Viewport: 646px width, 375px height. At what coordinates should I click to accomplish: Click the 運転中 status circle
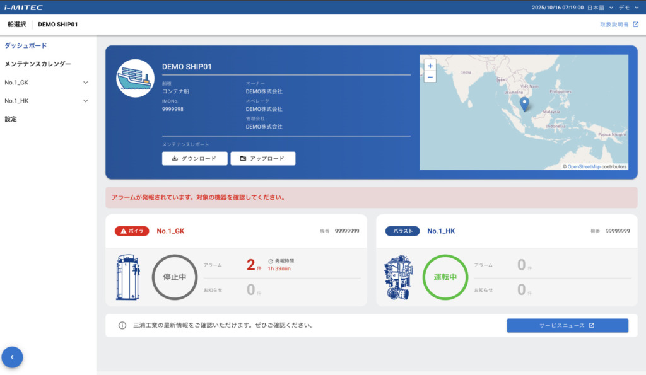pyautogui.click(x=445, y=277)
